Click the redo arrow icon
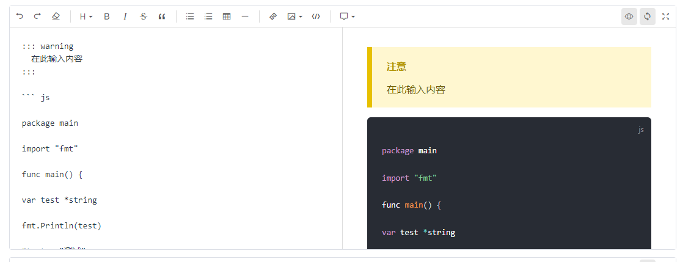 click(x=37, y=16)
